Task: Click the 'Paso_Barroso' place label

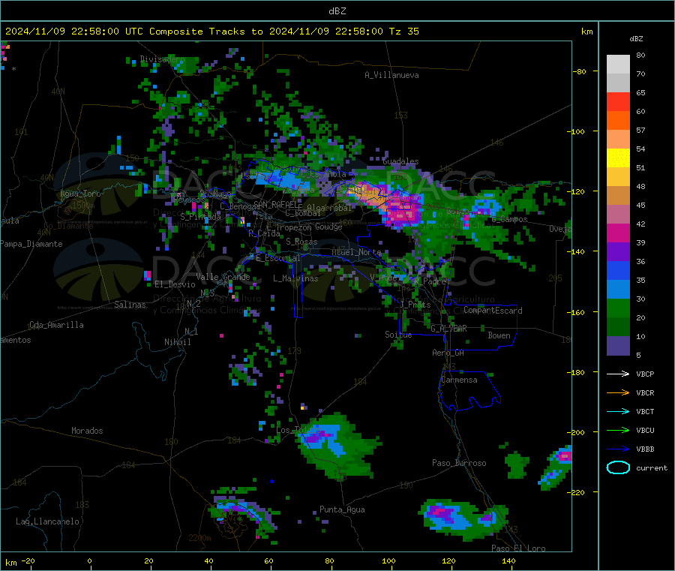Action: point(459,463)
